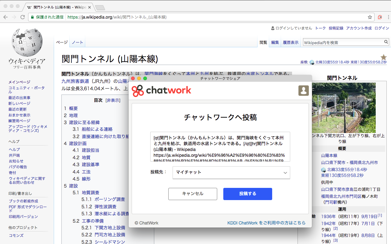Select the 閲覧 tab
Viewport: 391px width, 244px height.
pos(263,42)
